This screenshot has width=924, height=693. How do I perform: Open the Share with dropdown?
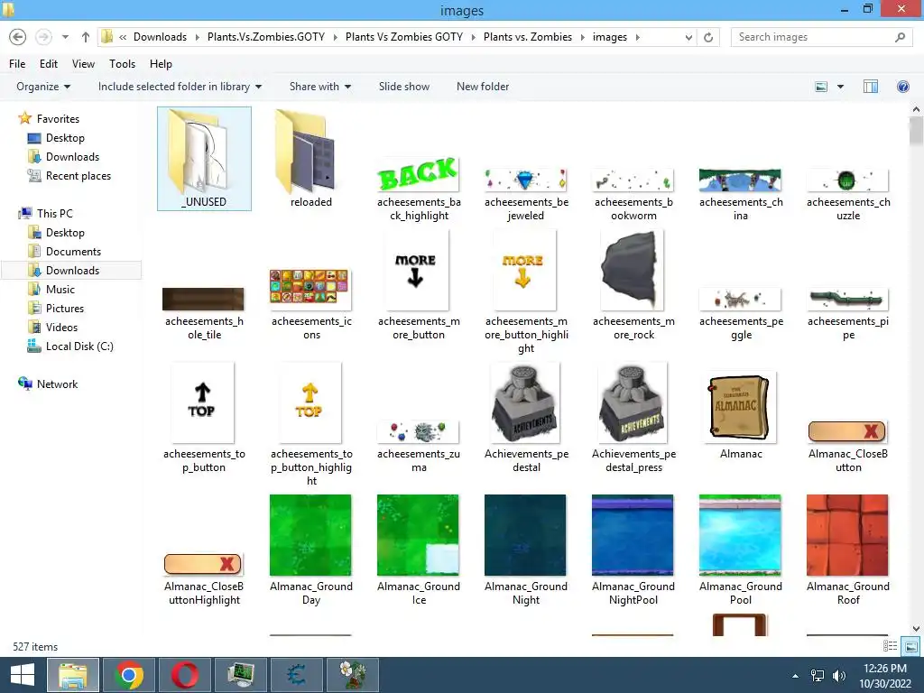pyautogui.click(x=320, y=87)
